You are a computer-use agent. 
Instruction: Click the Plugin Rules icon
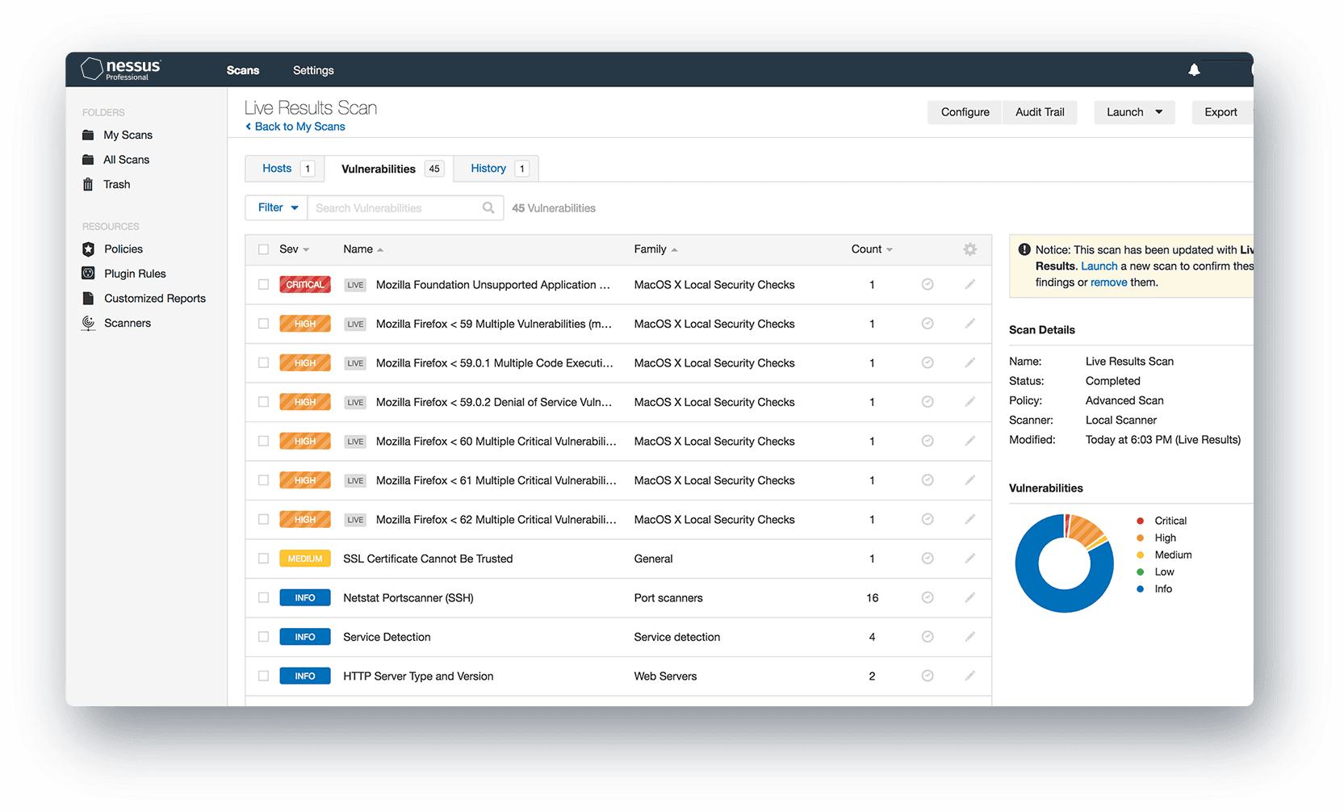tap(88, 274)
